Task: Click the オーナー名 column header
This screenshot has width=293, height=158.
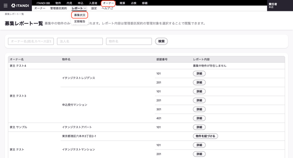Action: point(17,59)
